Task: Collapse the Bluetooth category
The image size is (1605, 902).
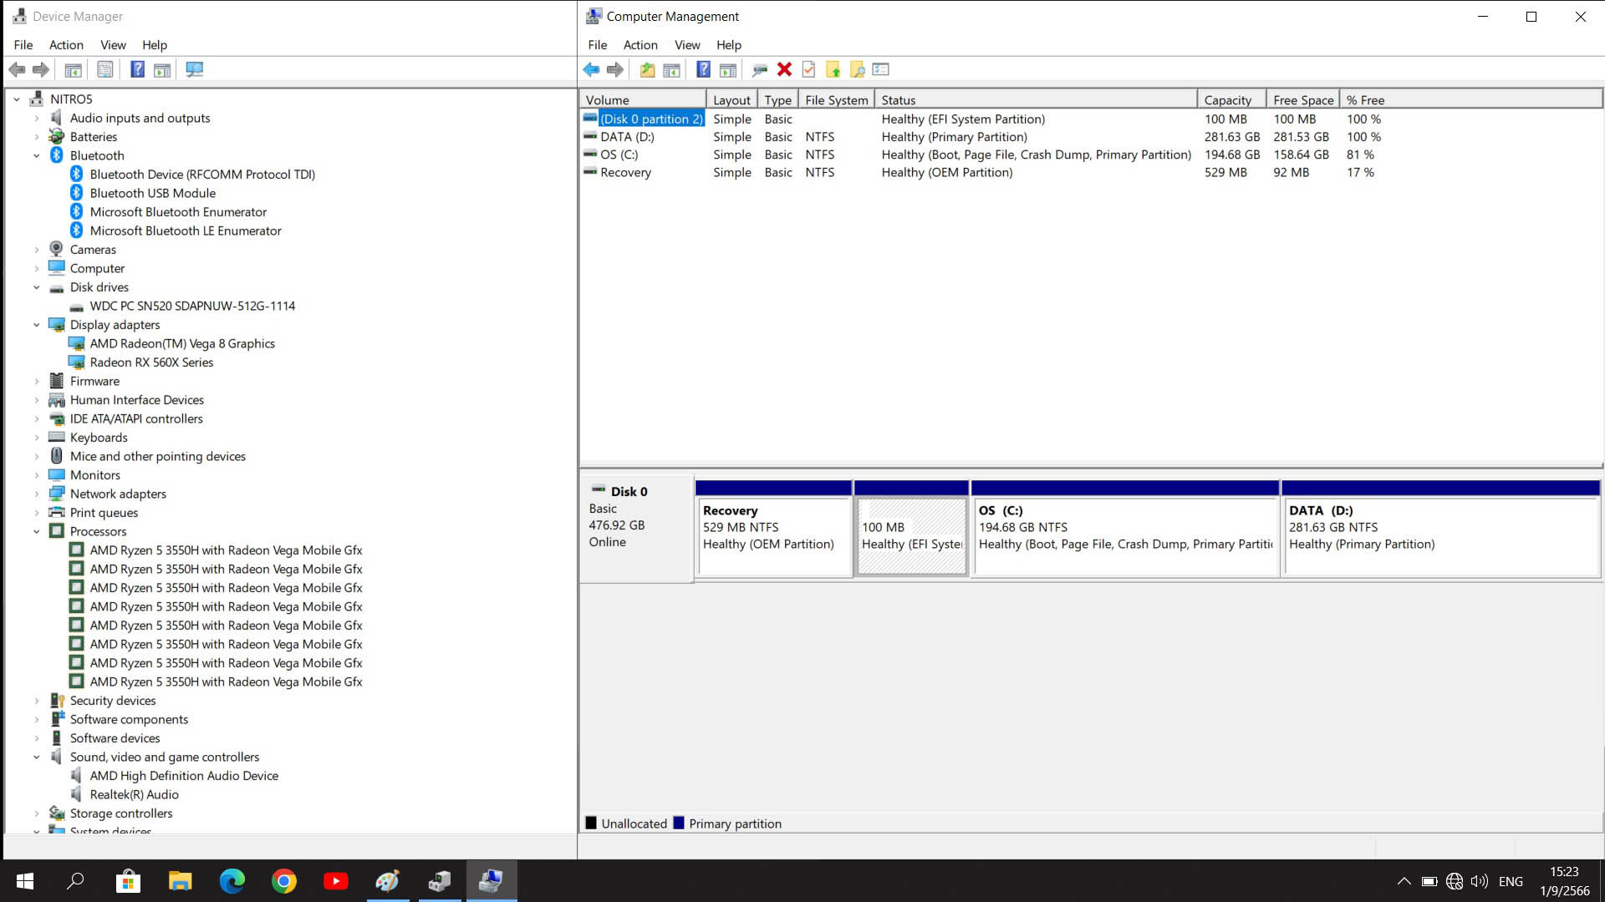Action: 36,155
